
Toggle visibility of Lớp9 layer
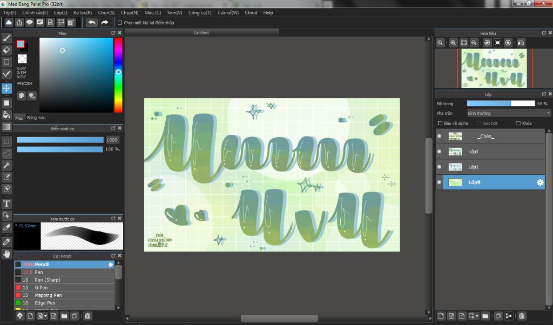439,182
